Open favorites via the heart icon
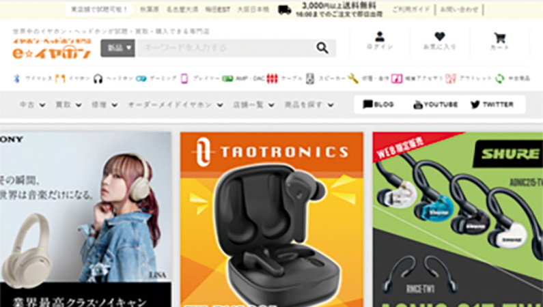Viewport: 543px width, 307px height. (x=439, y=36)
